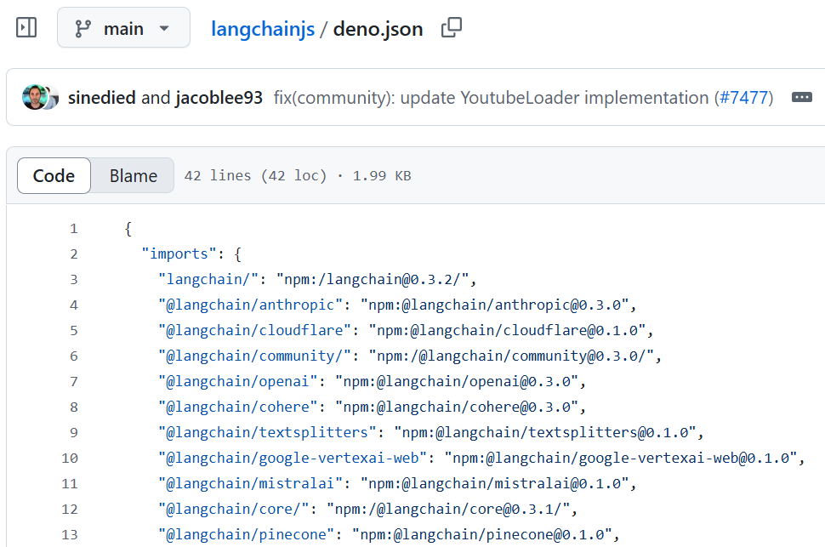Open the jacoblee93 author profile link

(219, 98)
